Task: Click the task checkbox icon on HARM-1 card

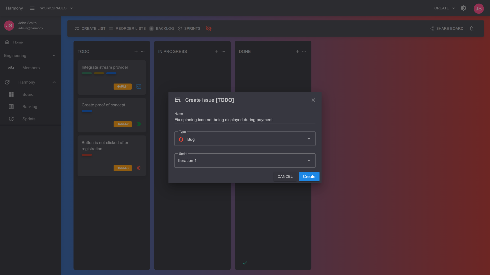Action: [x=139, y=86]
